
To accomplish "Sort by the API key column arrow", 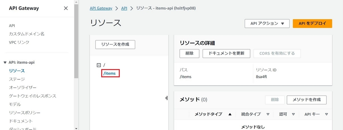I will tap(327, 114).
